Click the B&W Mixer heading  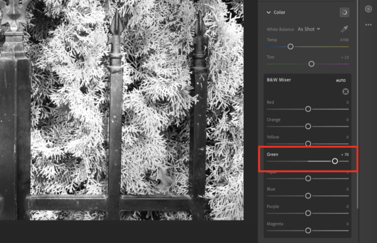point(278,80)
